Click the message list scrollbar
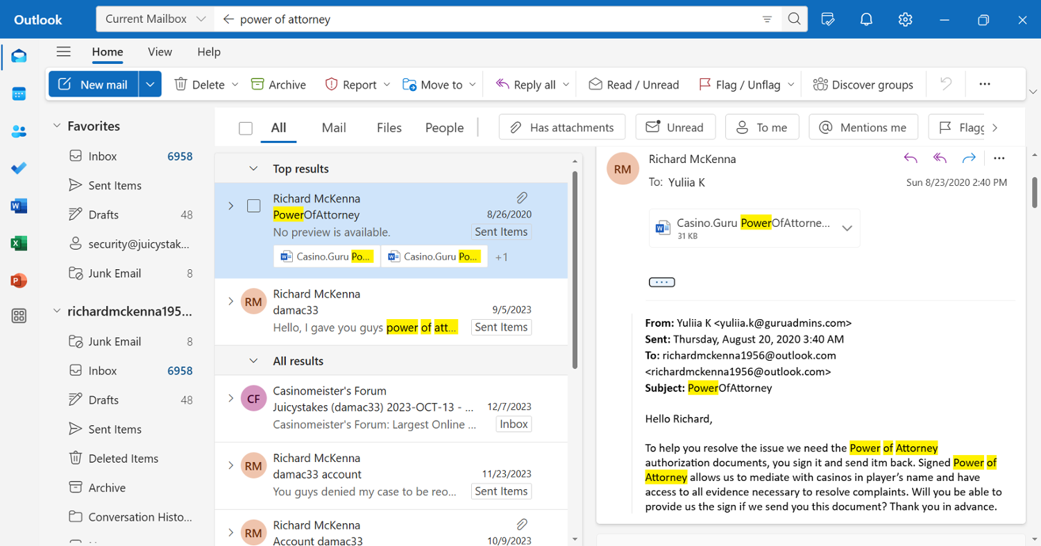This screenshot has height=546, width=1041. 574,271
